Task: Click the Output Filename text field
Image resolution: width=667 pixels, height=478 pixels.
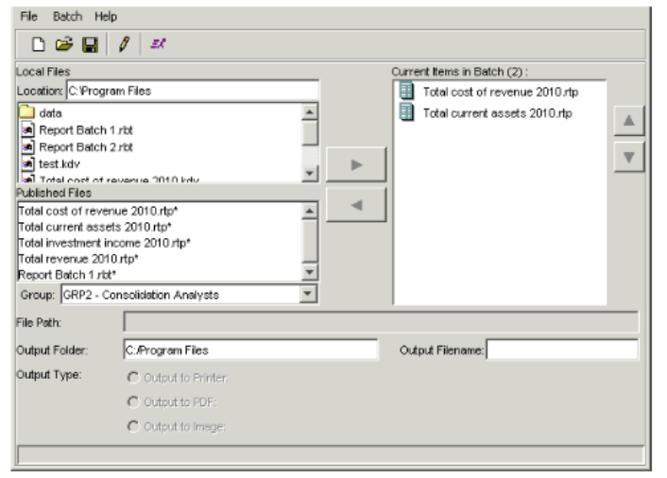Action: click(x=561, y=350)
